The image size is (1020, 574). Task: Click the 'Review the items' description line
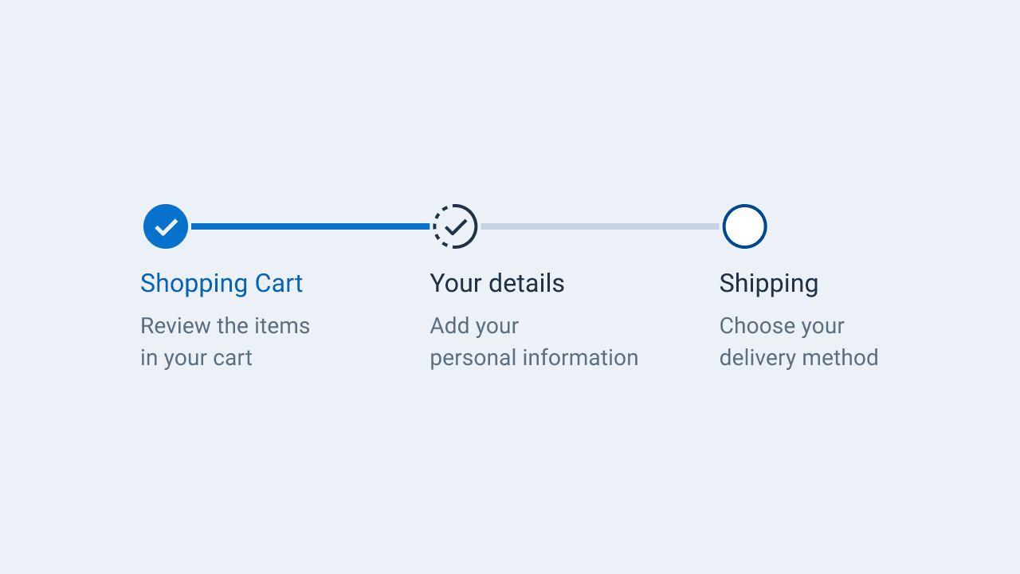[x=226, y=325]
